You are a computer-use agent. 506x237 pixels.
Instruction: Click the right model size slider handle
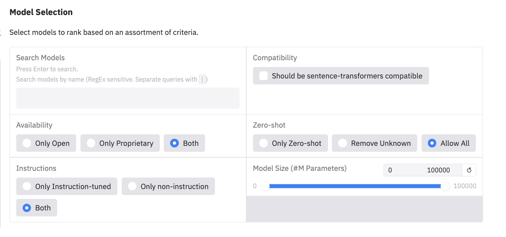point(446,186)
